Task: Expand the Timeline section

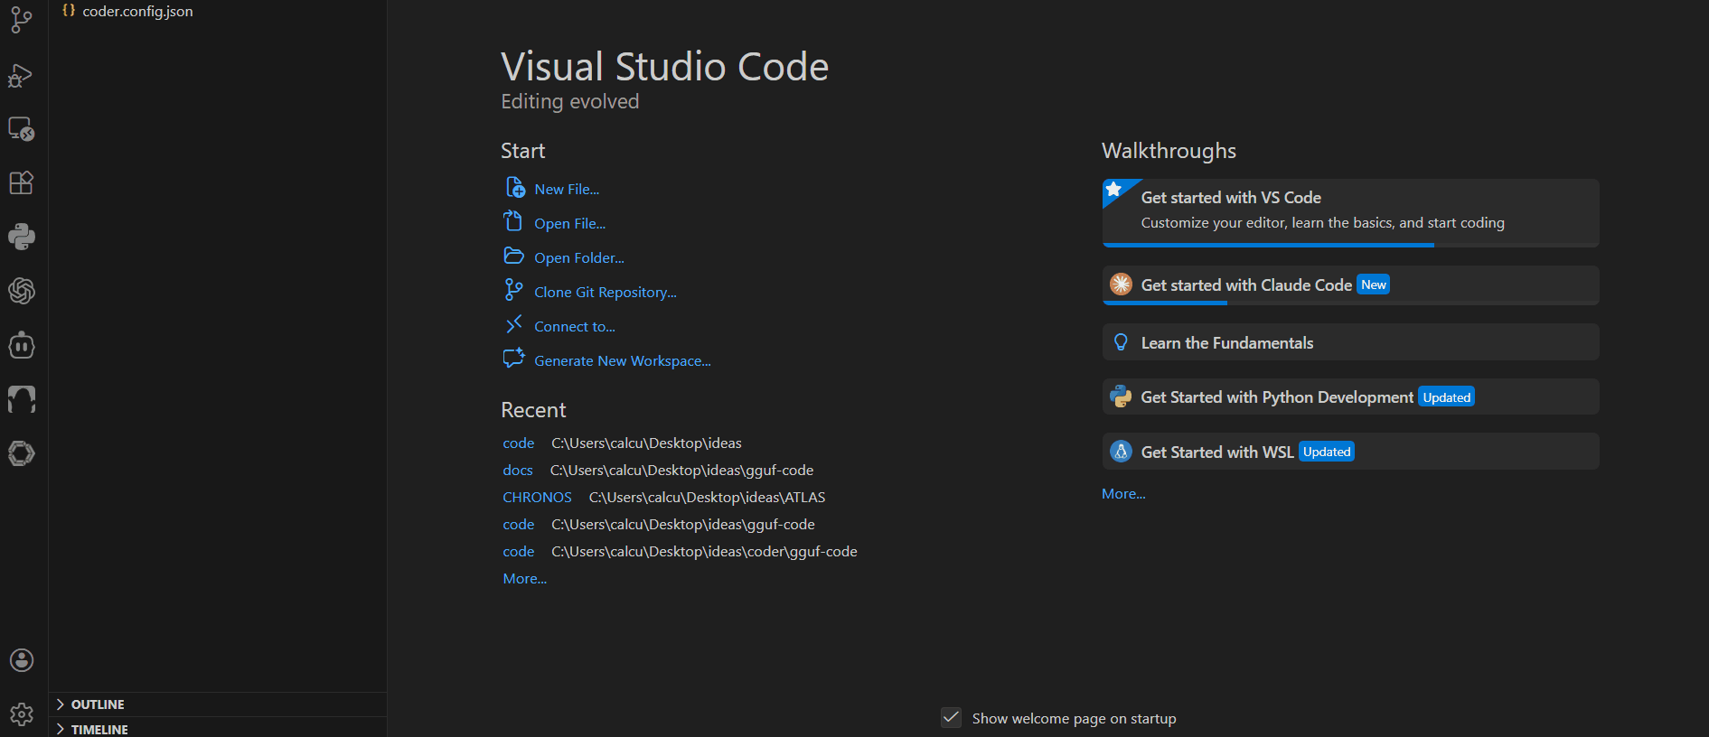Action: tap(218, 728)
